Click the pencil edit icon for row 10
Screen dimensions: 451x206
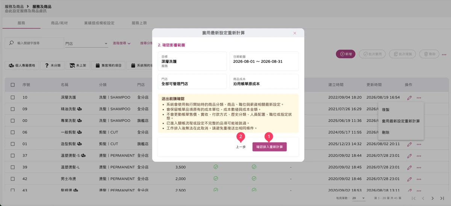coord(409,98)
